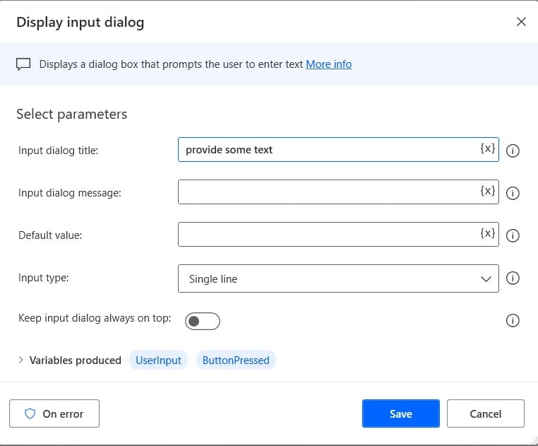Expand the Variables produced section
Viewport: 538px width, 446px height.
(20, 360)
